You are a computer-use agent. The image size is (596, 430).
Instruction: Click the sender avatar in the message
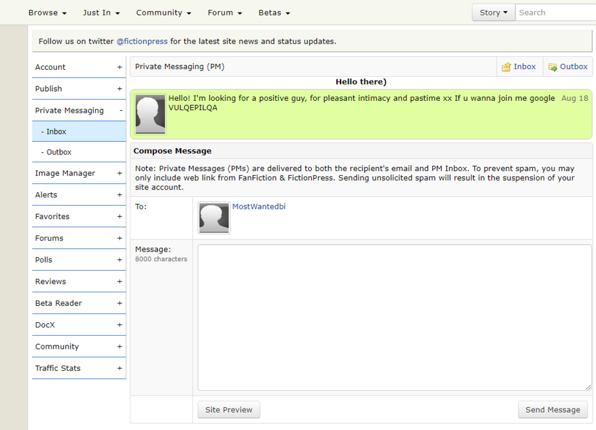point(150,114)
